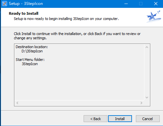Viewport: 163px width, 126px height.
Task: Select the 'D:\3StepIcon' path text
Action: click(x=32, y=51)
